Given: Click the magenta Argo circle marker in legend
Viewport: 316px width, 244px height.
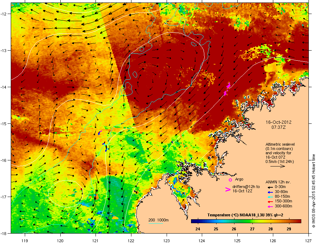Looking at the screenshot, I should pos(230,180).
